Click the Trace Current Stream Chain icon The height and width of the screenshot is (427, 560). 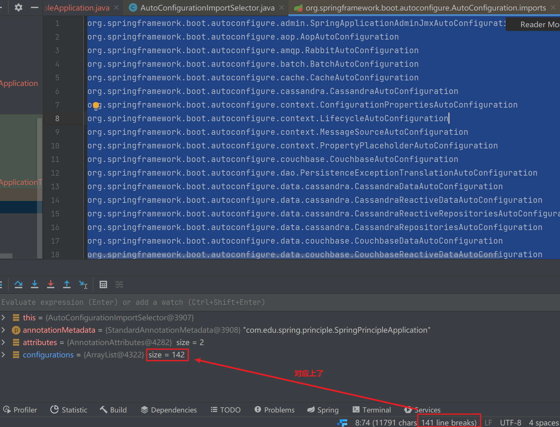pos(119,284)
